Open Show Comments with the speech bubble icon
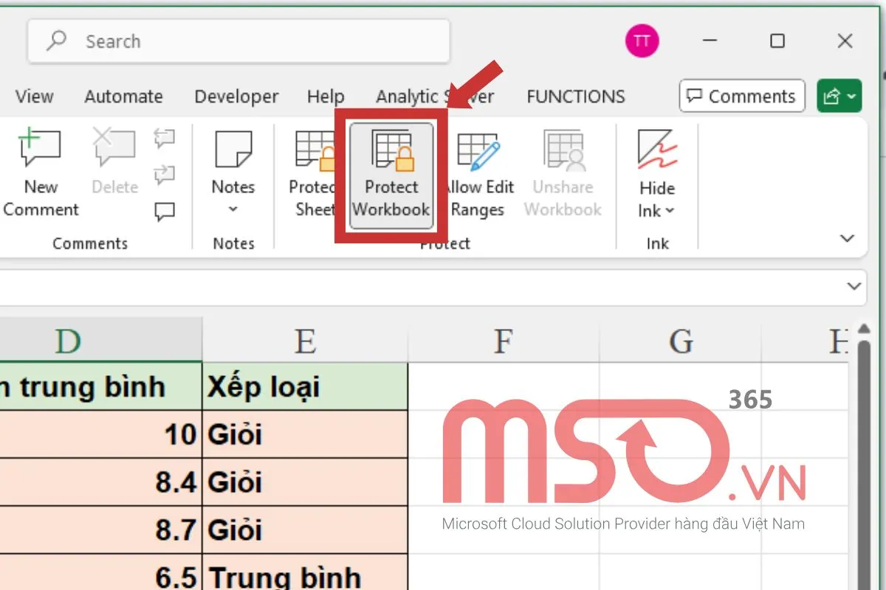Screen dimensions: 886x590 [x=163, y=210]
